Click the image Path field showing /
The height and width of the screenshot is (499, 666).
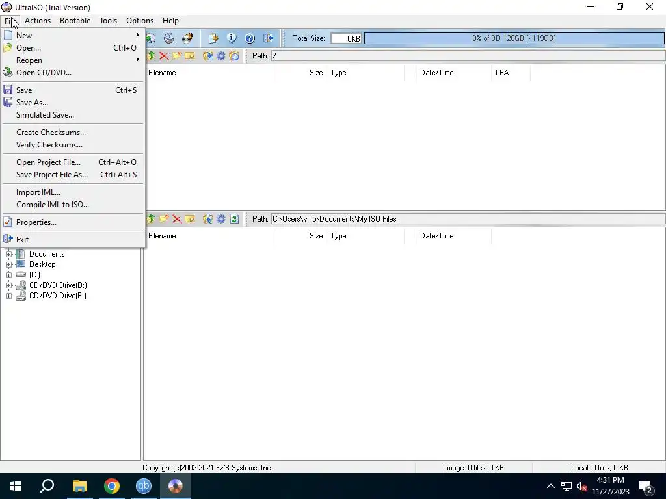(x=468, y=56)
